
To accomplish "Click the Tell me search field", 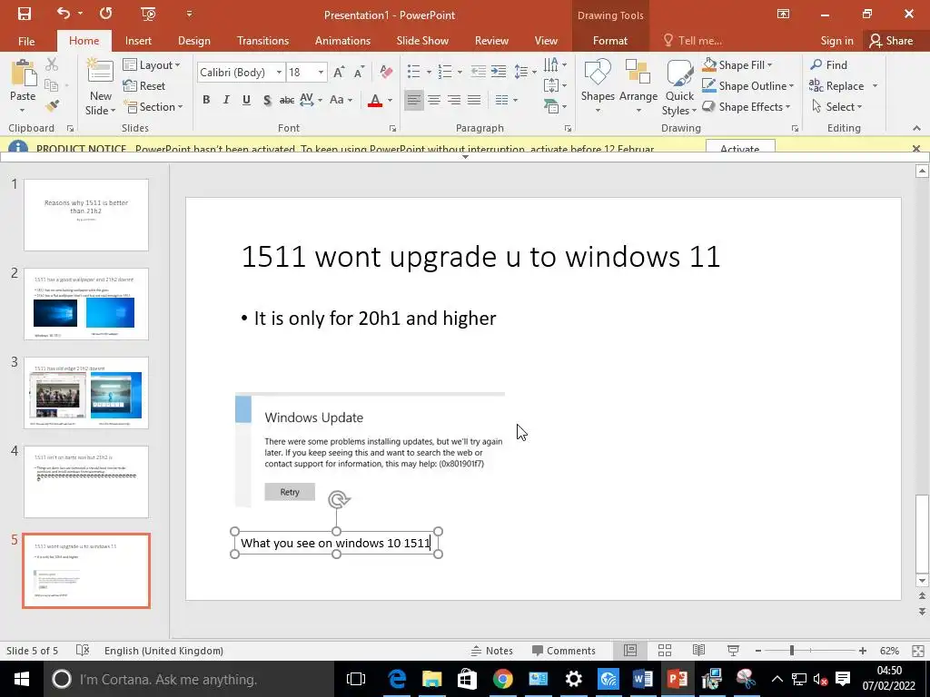I will (693, 41).
